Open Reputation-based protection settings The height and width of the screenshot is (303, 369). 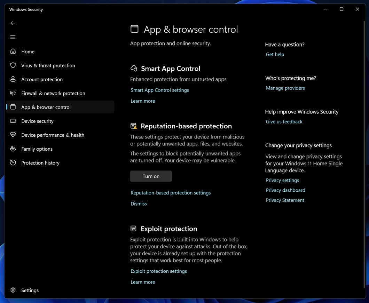(x=171, y=193)
